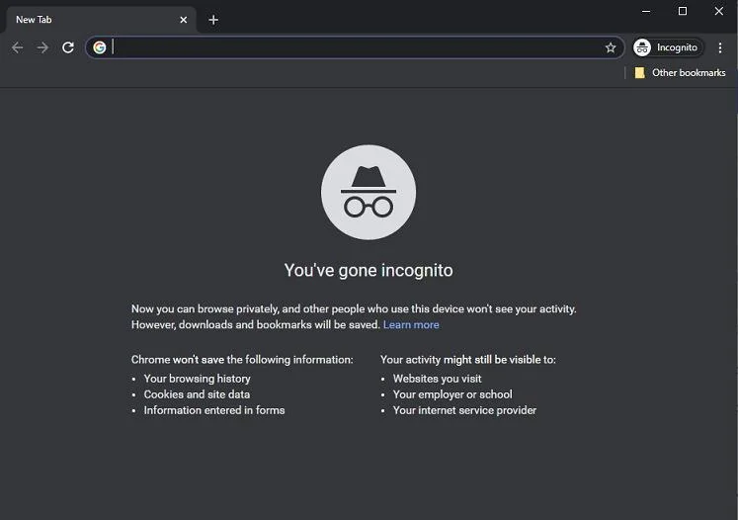Open Chrome's three-dot menu
Image resolution: width=738 pixels, height=520 pixels.
[x=719, y=47]
